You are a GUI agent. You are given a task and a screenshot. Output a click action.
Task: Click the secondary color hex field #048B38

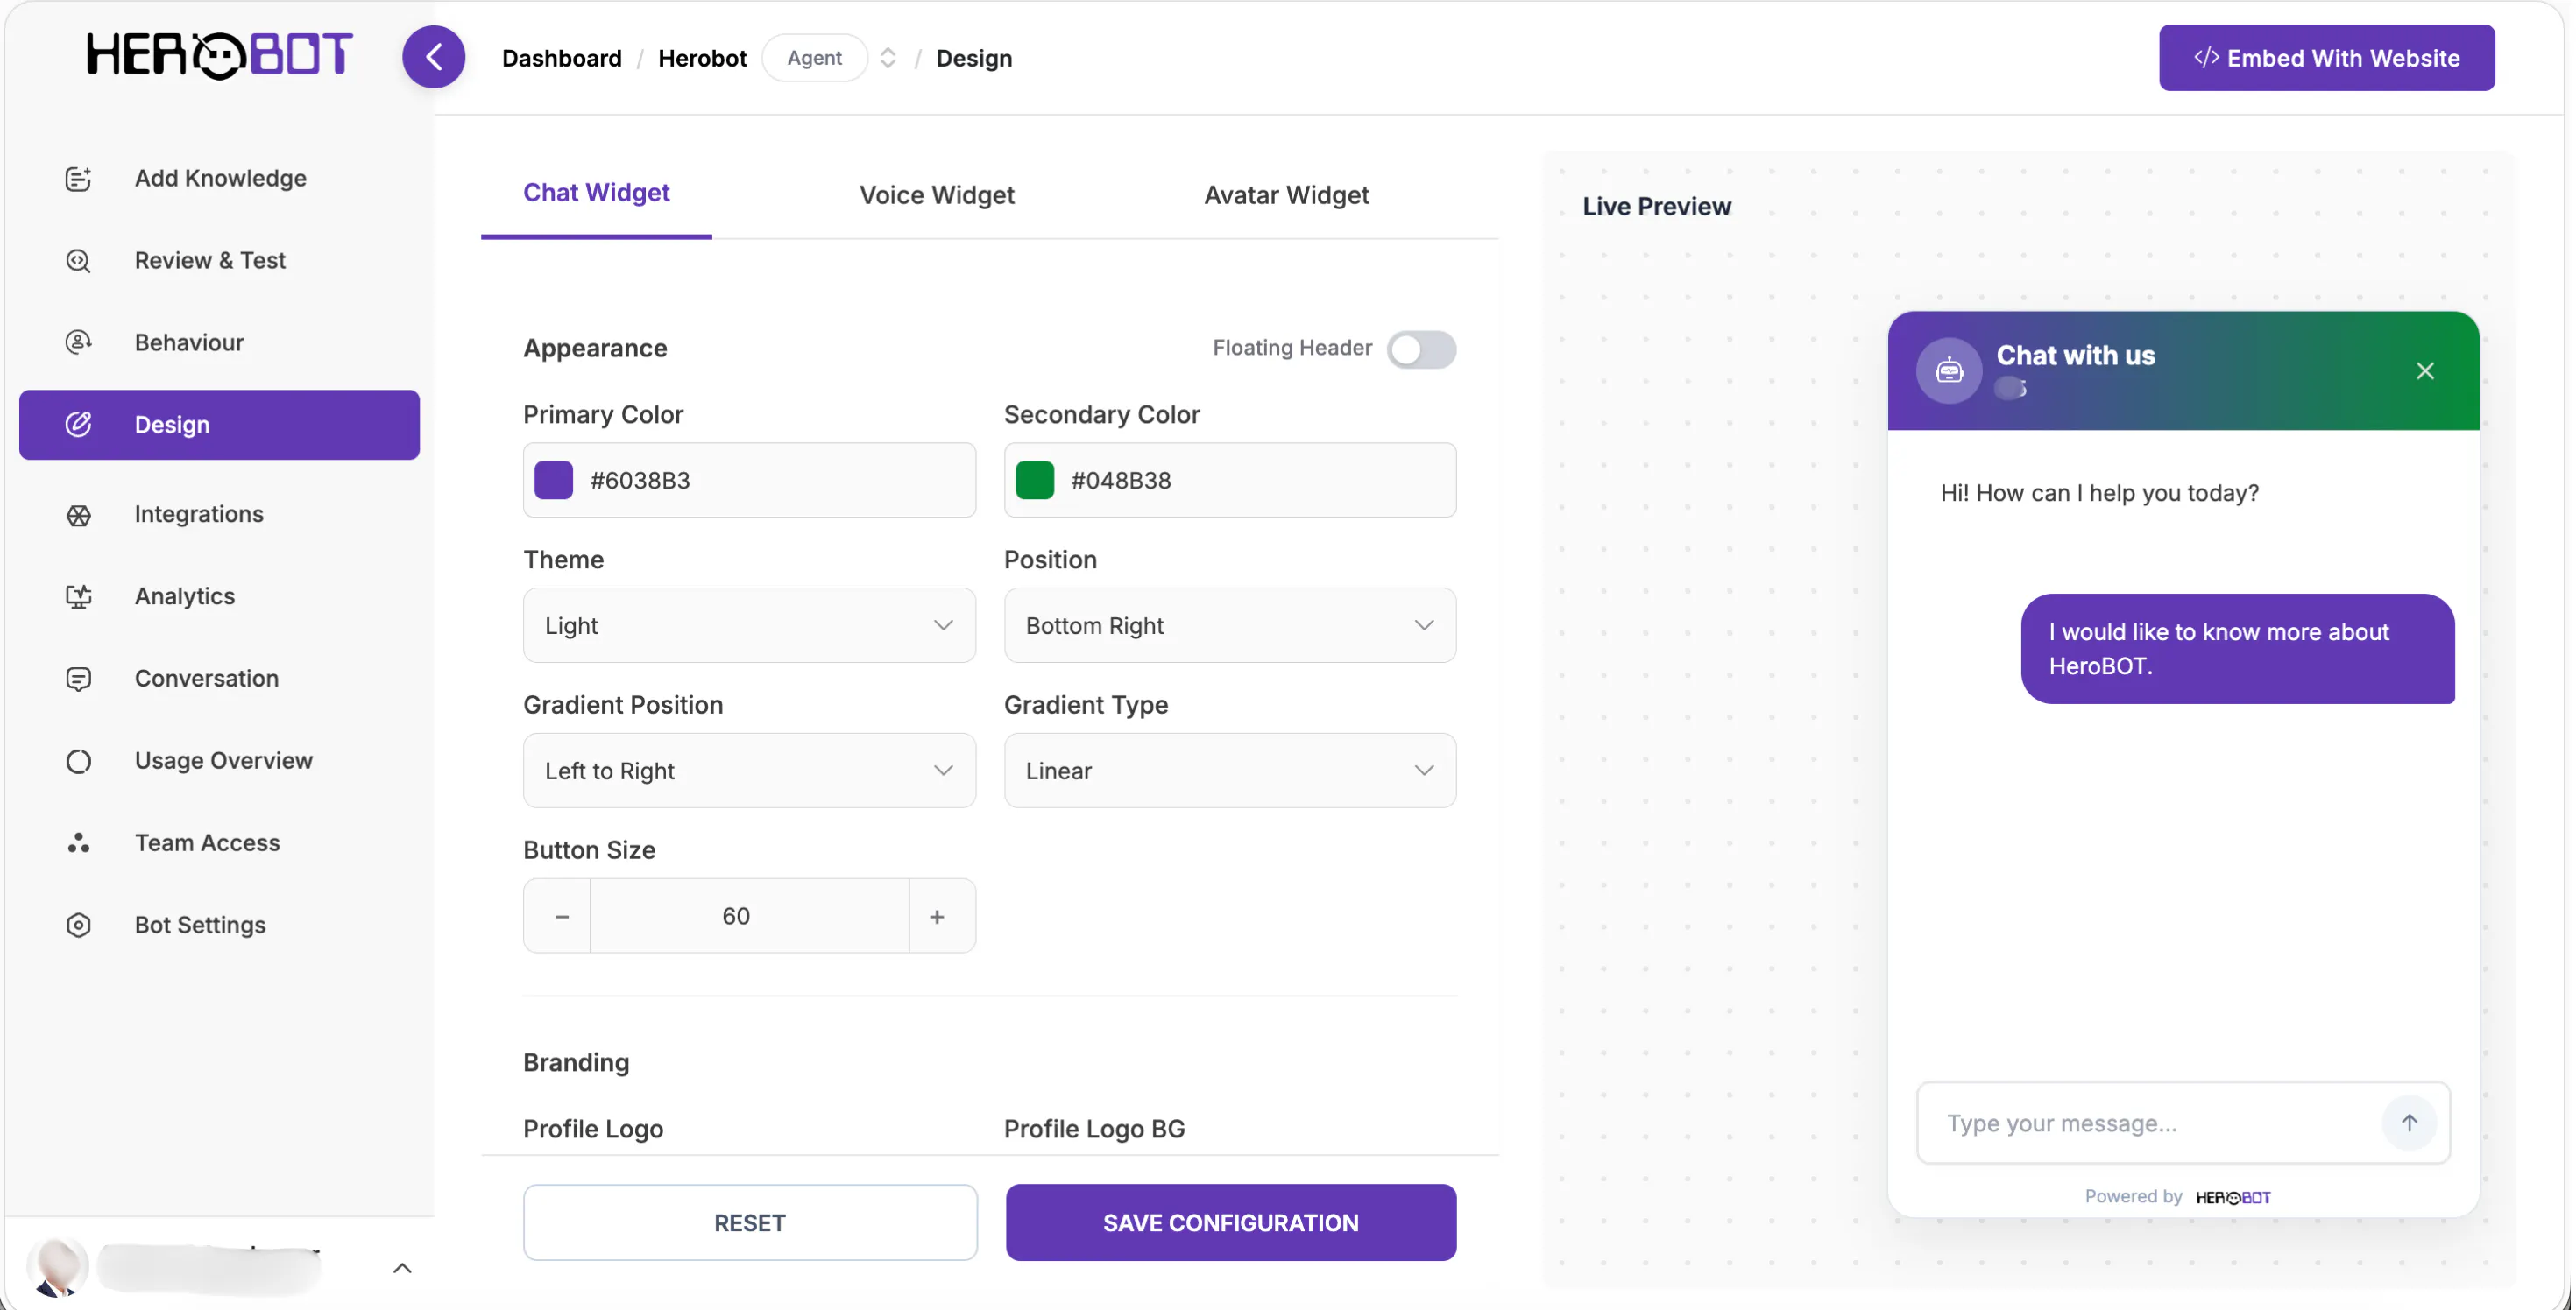(1230, 481)
